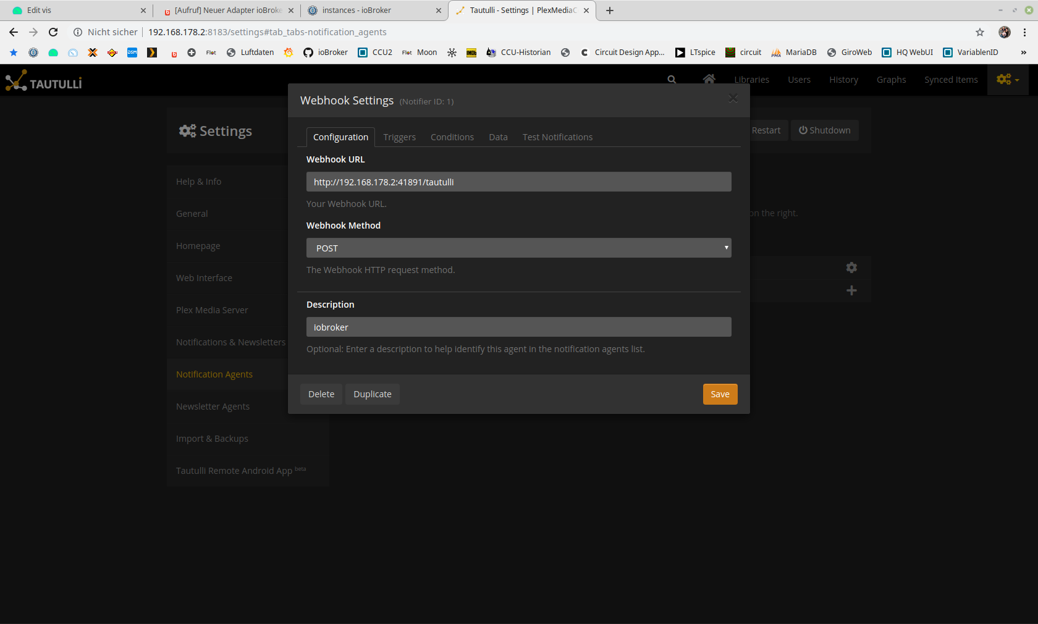Open Libraries in the navbar
Image resolution: width=1038 pixels, height=624 pixels.
751,80
